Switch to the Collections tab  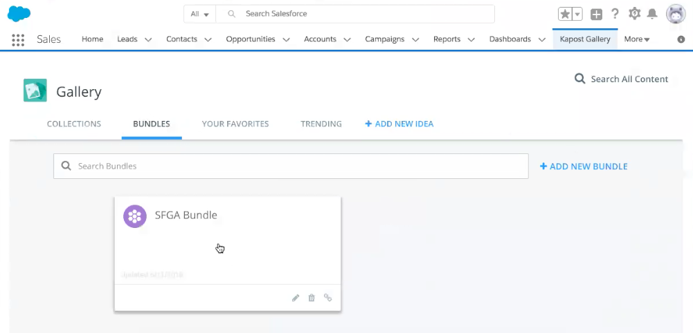[74, 124]
